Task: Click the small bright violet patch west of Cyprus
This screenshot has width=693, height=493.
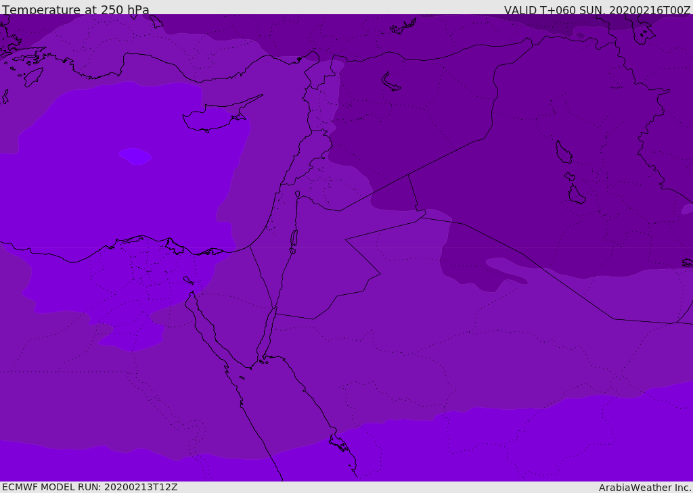Action: [x=135, y=156]
